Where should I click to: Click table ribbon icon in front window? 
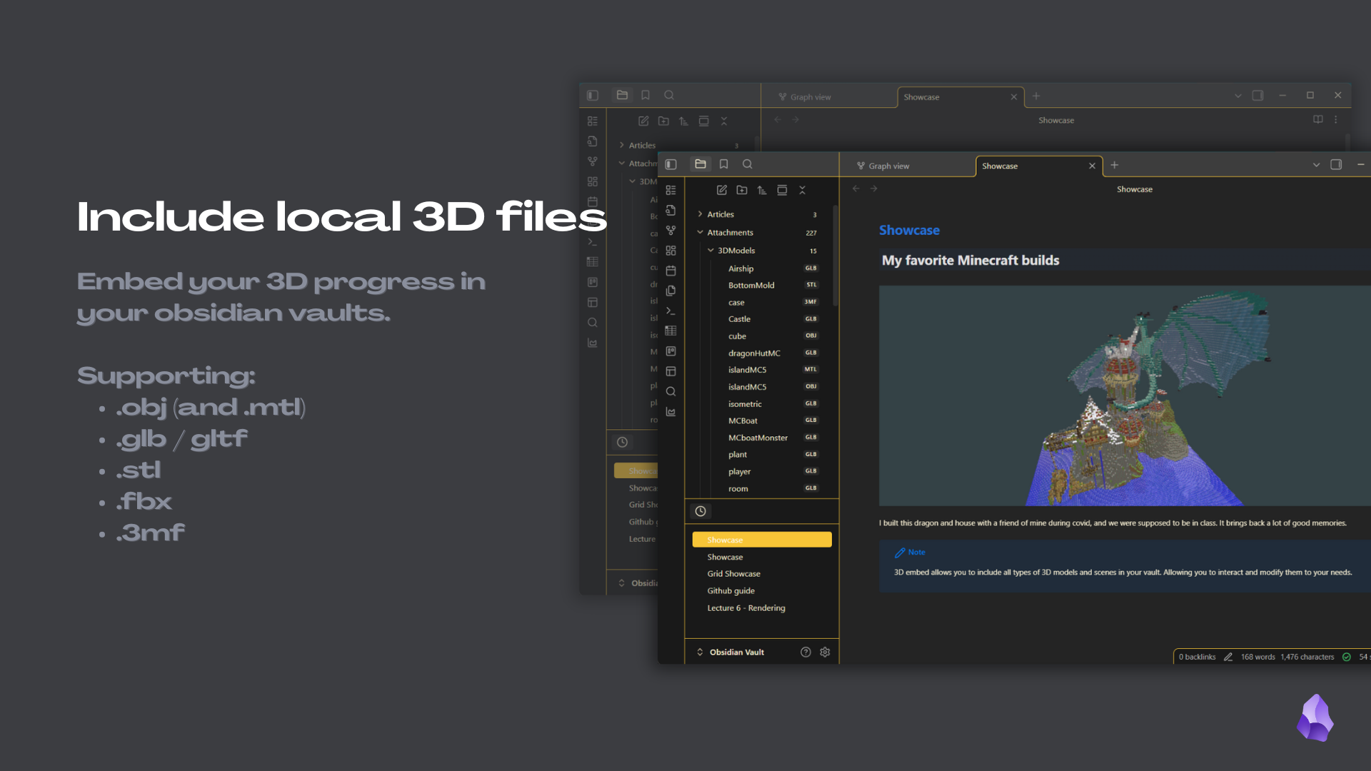pos(671,331)
